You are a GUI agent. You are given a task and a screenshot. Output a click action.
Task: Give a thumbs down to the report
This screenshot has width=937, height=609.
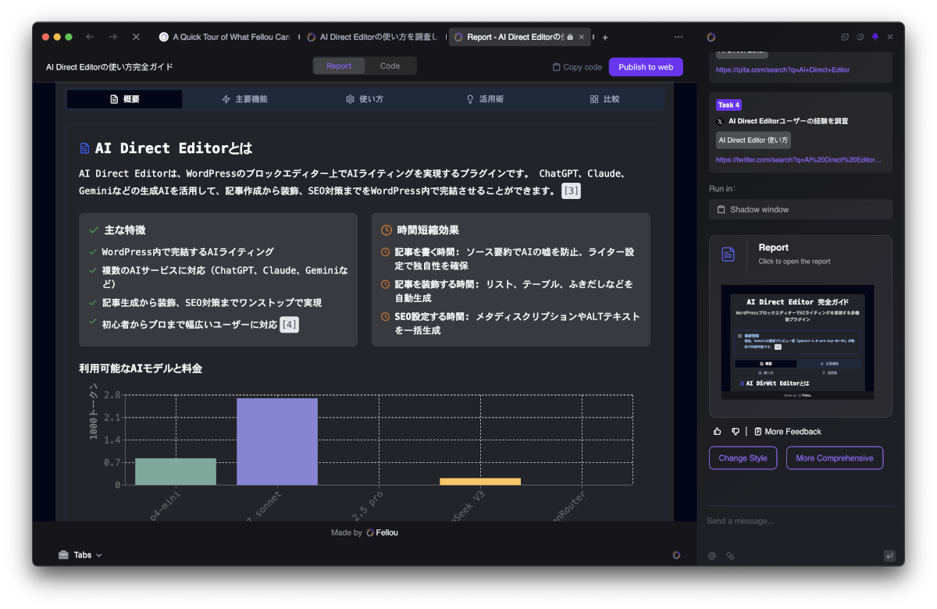736,431
